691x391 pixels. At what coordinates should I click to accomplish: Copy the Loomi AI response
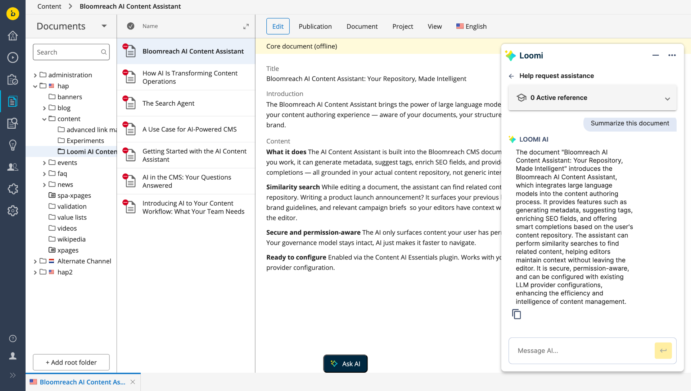pyautogui.click(x=516, y=314)
